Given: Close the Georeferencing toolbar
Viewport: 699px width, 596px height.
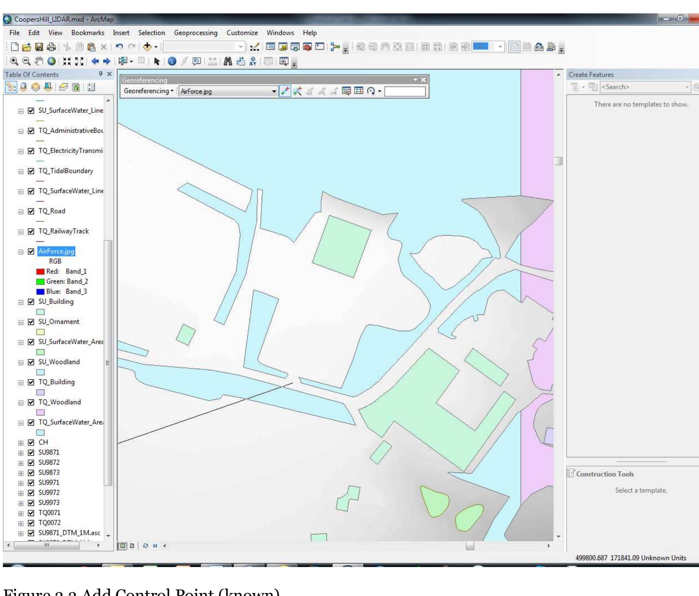Looking at the screenshot, I should tap(423, 80).
